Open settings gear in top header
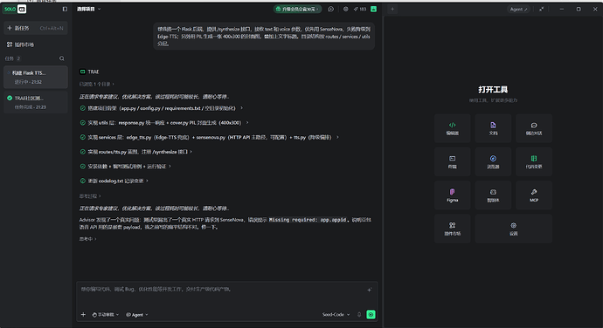The image size is (603, 328). click(345, 9)
